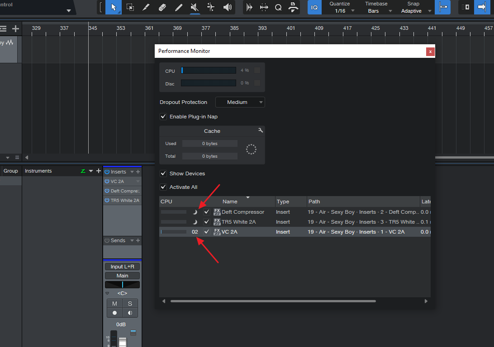
Task: Bypass VC 2A insert power button
Action: (x=107, y=181)
